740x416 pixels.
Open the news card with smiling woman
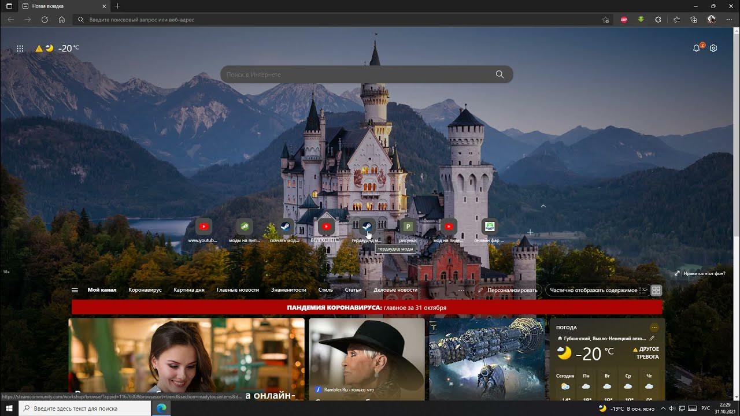(187, 359)
